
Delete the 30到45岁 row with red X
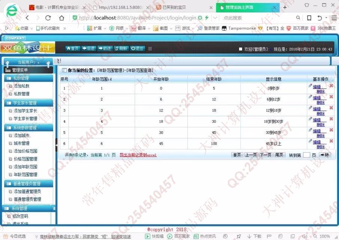(331, 130)
